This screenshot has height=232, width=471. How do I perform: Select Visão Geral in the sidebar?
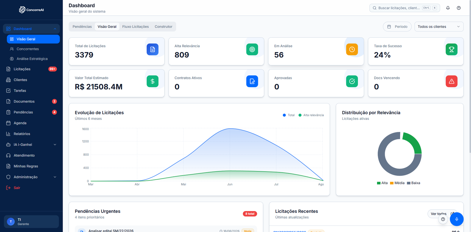click(x=33, y=39)
